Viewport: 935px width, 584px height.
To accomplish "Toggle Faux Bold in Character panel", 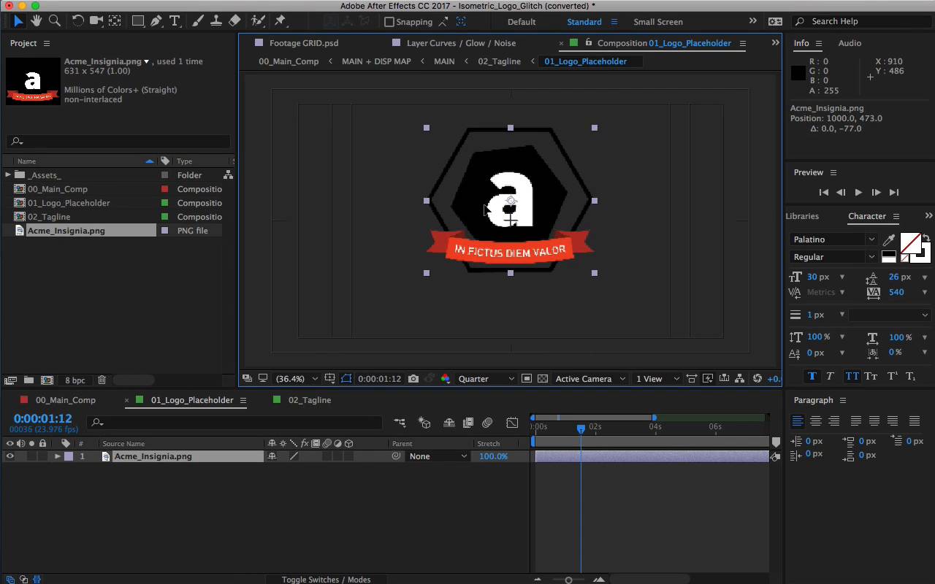I will tap(812, 377).
